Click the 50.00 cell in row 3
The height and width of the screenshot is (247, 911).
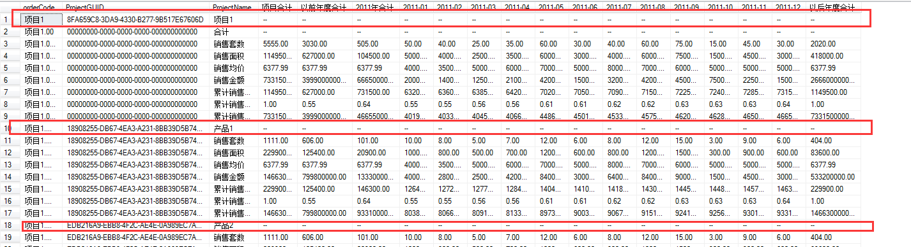click(413, 44)
